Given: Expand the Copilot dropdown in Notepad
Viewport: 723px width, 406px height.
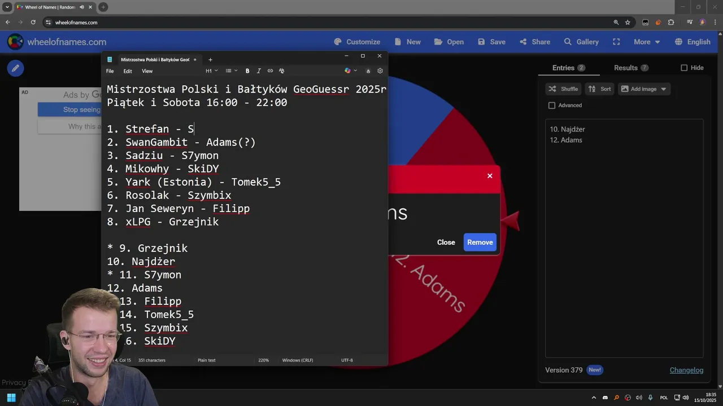Looking at the screenshot, I should [x=355, y=71].
